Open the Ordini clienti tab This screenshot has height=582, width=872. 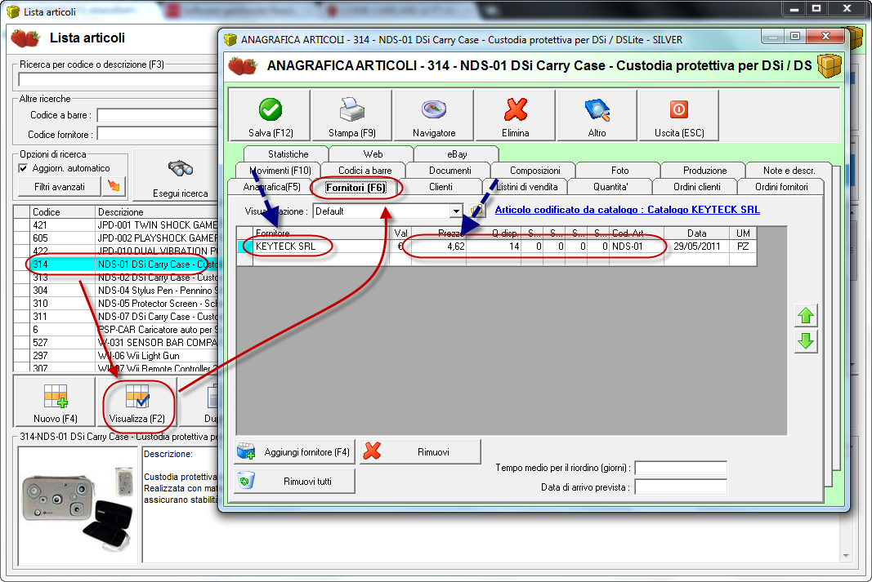[x=696, y=187]
